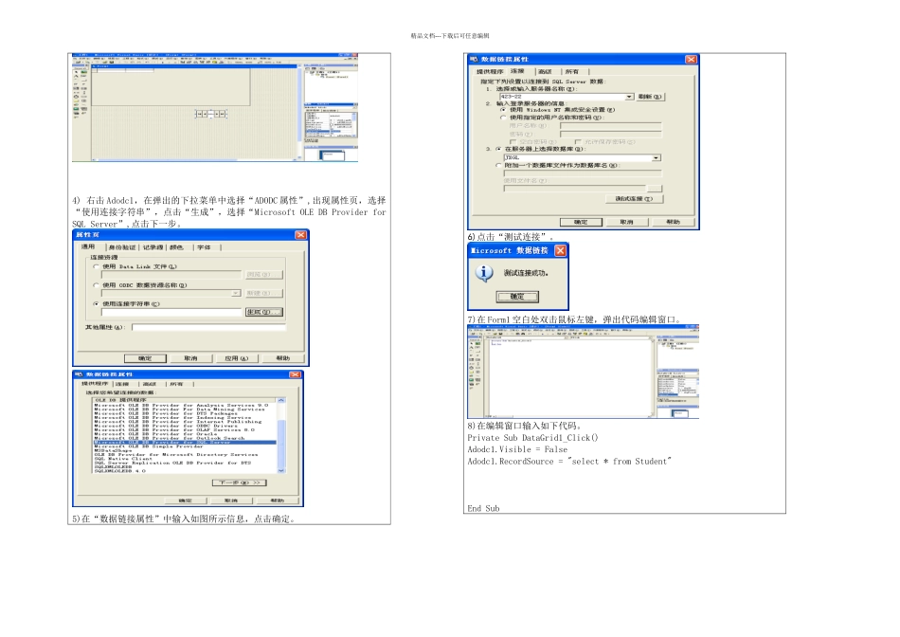Viewport: 900px width, 637px height.
Task: Click the 生成 button next to connection string
Action: 264,312
